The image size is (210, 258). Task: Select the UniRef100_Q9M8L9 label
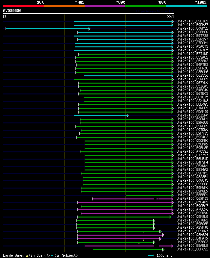192,217
